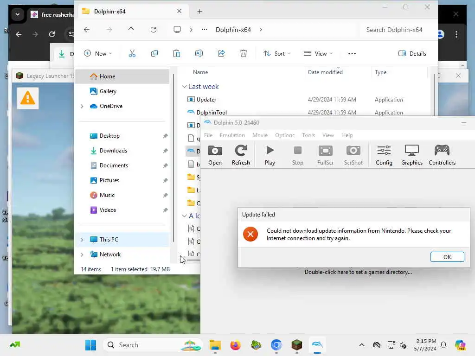Click the Rename icon in File Explorer
475x356 pixels.
(x=199, y=54)
